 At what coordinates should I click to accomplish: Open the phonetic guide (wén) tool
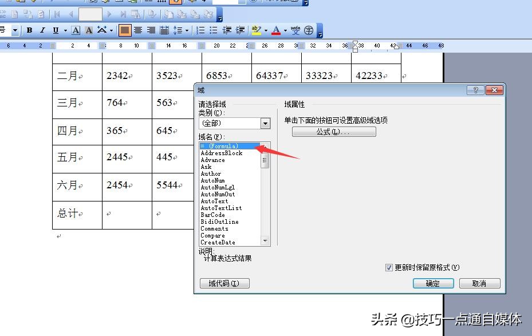[295, 30]
